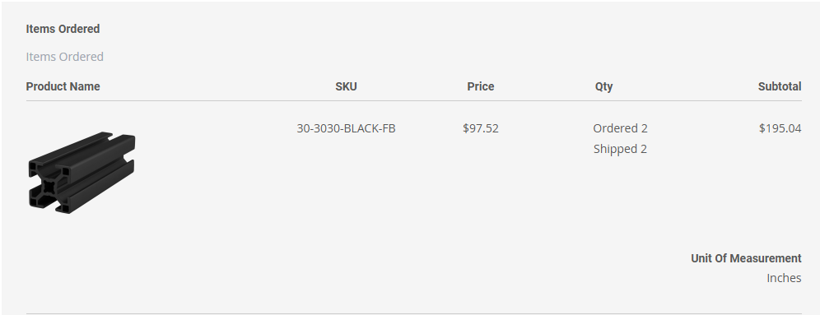Click the SKU column header

click(347, 86)
